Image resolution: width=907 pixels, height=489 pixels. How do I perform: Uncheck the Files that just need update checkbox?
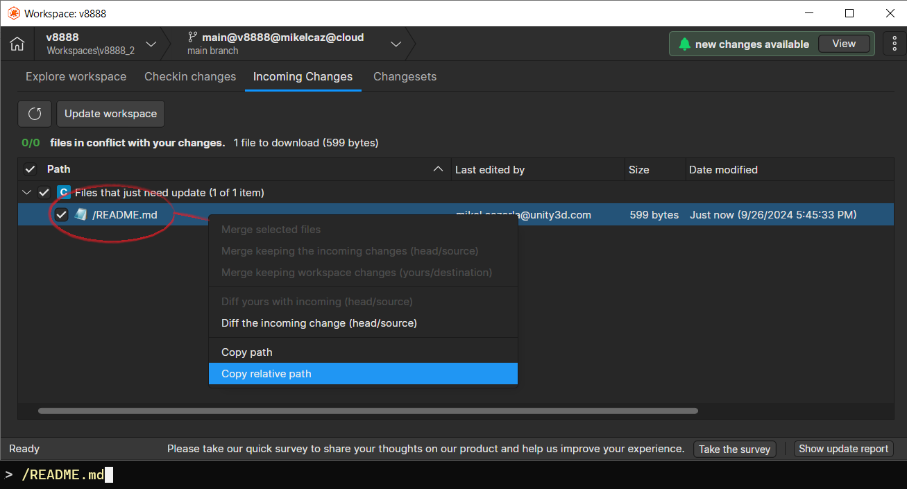(44, 192)
